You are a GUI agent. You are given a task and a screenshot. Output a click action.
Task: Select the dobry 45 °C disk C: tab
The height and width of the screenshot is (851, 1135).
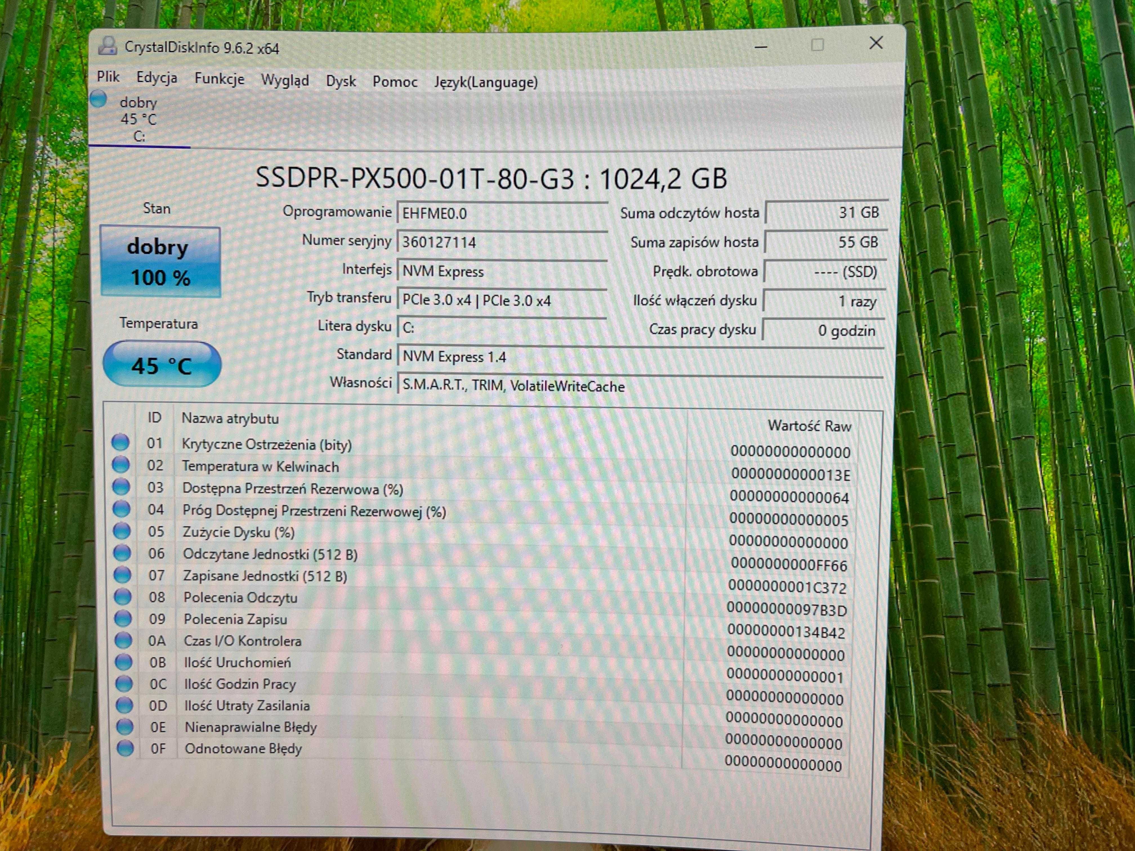point(138,119)
